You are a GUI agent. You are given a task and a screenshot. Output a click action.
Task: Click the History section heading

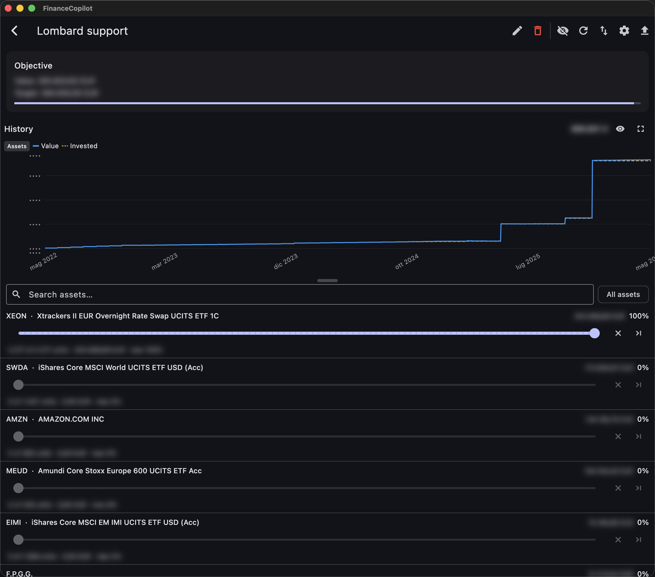click(19, 129)
